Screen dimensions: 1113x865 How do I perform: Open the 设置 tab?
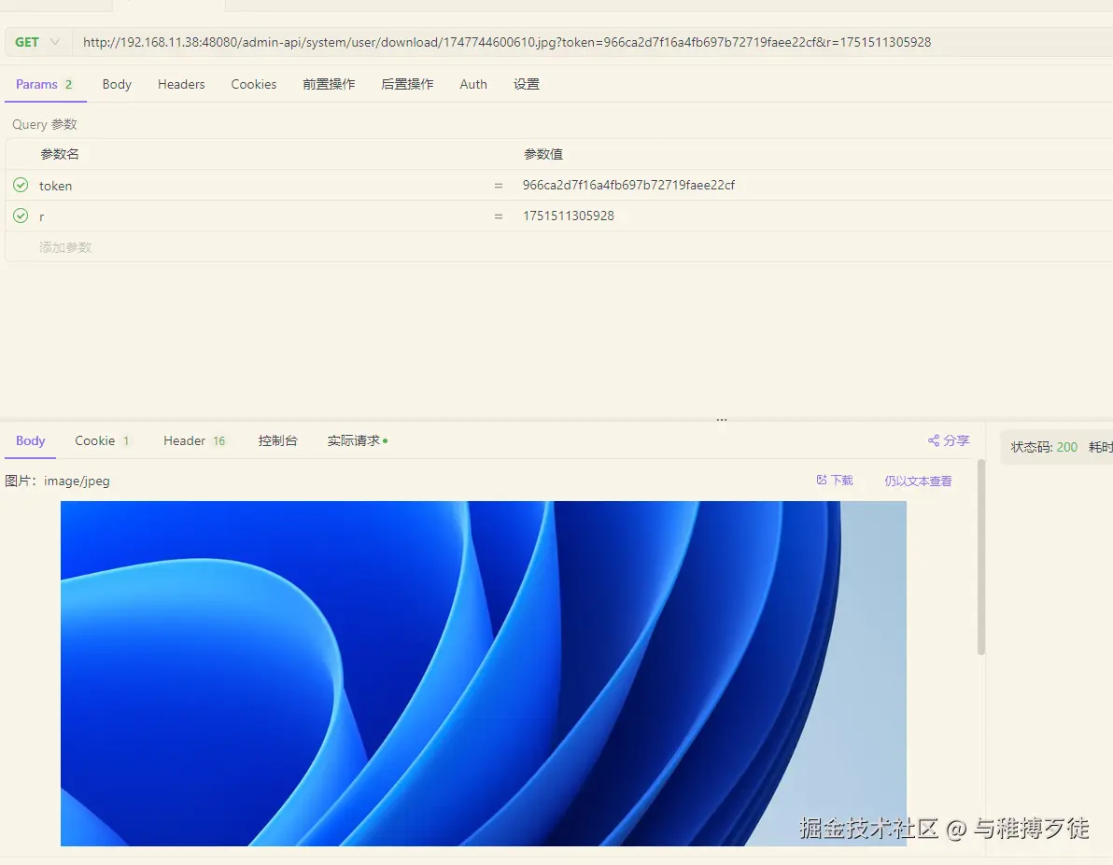(526, 84)
